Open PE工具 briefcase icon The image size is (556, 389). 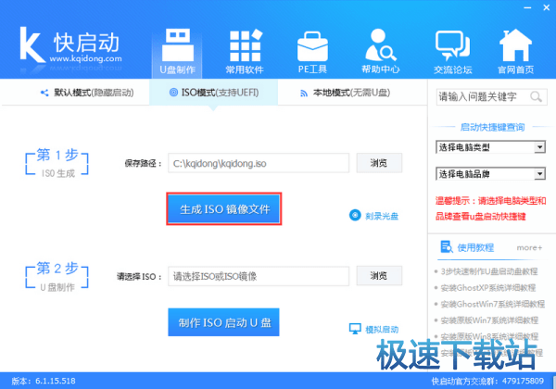pyautogui.click(x=312, y=52)
